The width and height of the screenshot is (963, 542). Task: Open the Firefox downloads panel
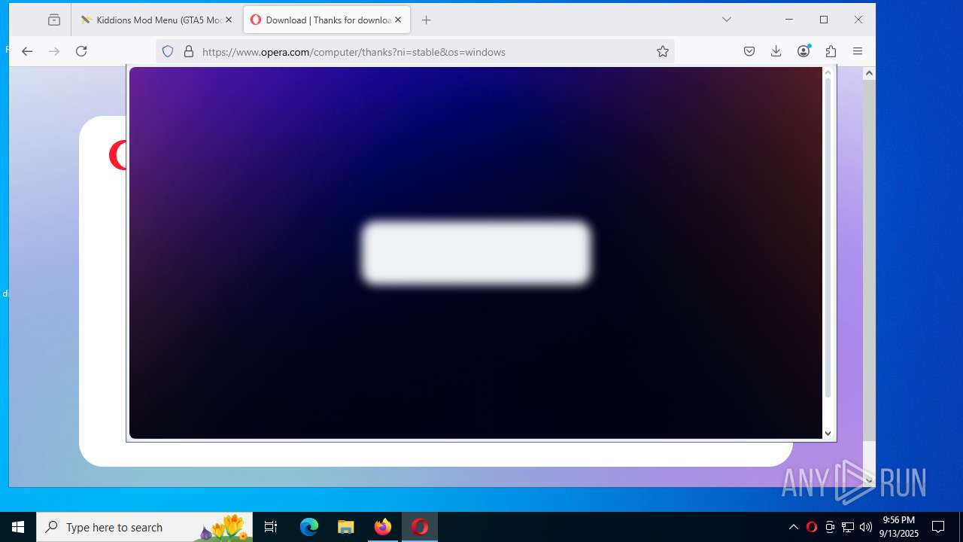pyautogui.click(x=776, y=51)
